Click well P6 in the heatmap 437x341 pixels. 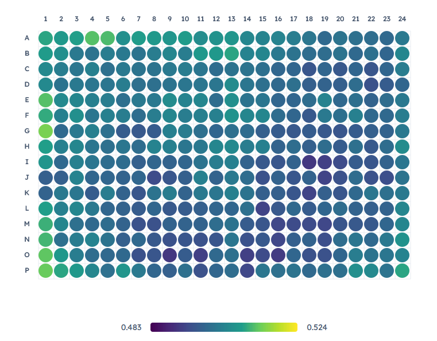click(123, 270)
